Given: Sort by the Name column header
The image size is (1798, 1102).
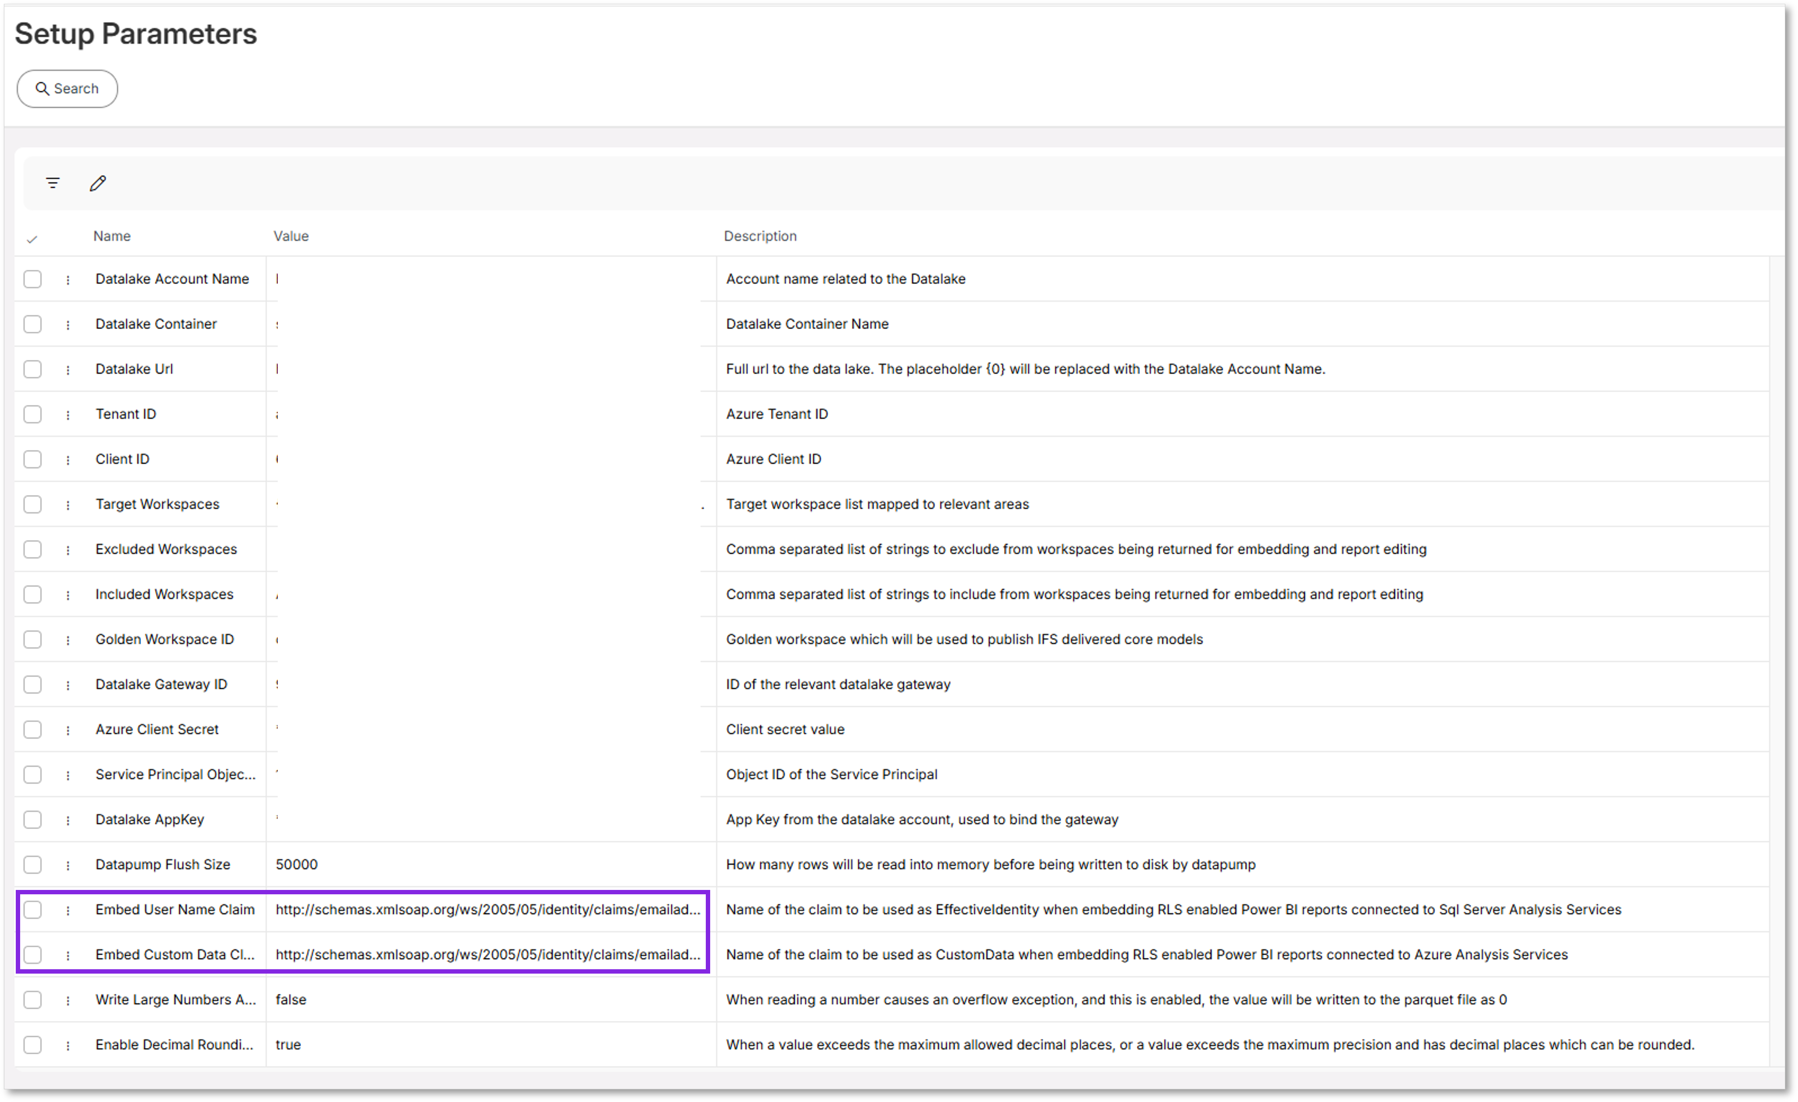Looking at the screenshot, I should 112,237.
